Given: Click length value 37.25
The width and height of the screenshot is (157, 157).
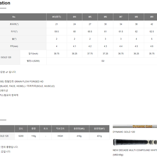Looking at the screenshot, I should point(105,54).
